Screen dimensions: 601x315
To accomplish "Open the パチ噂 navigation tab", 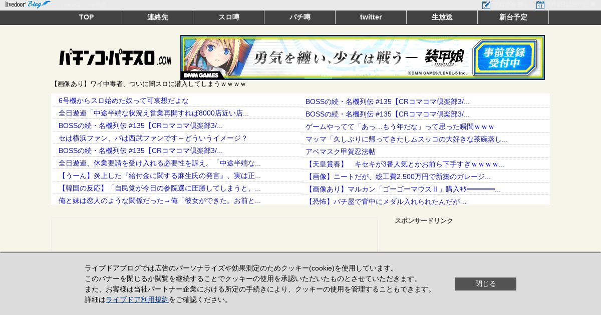I will pyautogui.click(x=300, y=17).
